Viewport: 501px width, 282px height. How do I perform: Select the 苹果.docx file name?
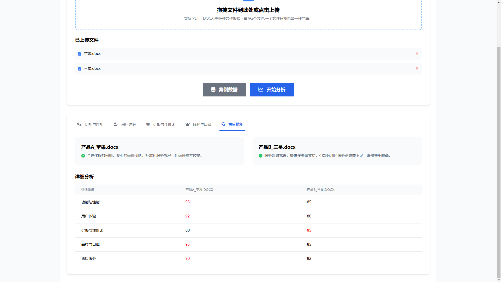coord(92,54)
